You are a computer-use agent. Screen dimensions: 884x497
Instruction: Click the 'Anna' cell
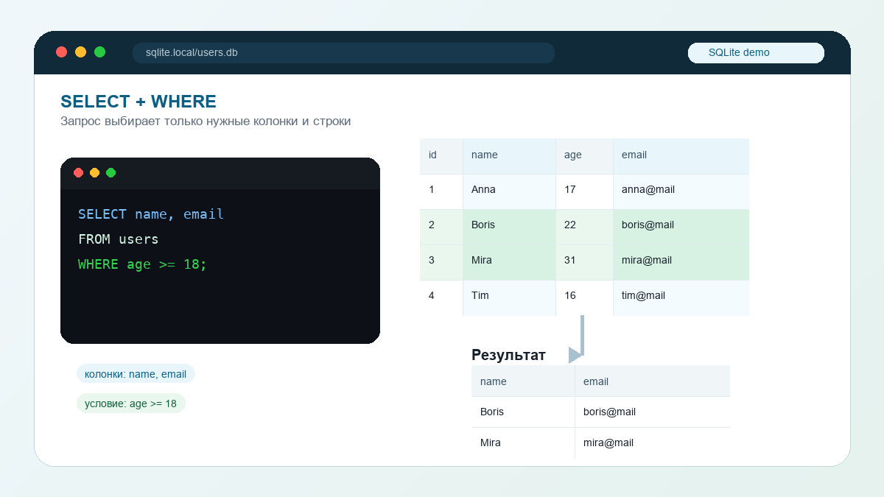509,191
